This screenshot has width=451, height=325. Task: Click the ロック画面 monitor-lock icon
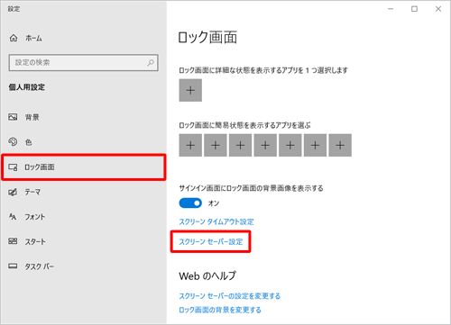click(x=13, y=167)
